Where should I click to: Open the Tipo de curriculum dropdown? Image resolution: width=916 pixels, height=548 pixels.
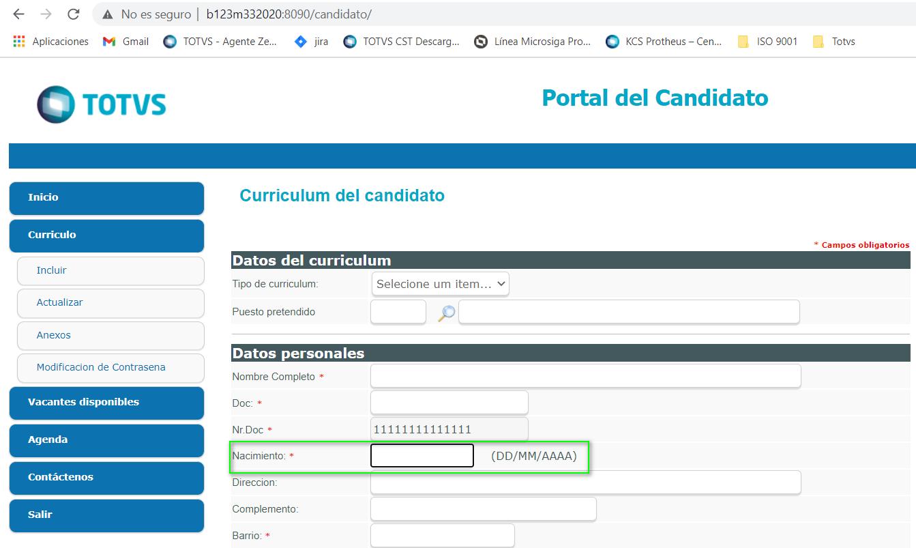coord(441,284)
